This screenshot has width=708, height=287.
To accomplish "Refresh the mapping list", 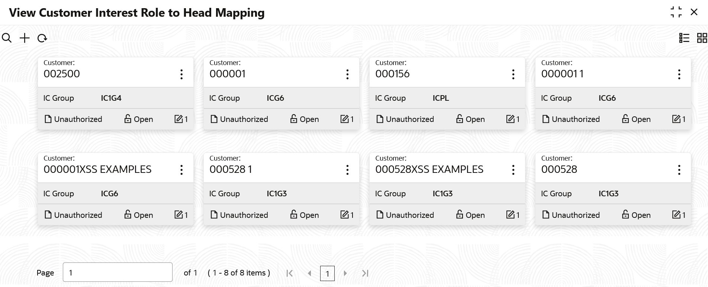I will [x=42, y=38].
